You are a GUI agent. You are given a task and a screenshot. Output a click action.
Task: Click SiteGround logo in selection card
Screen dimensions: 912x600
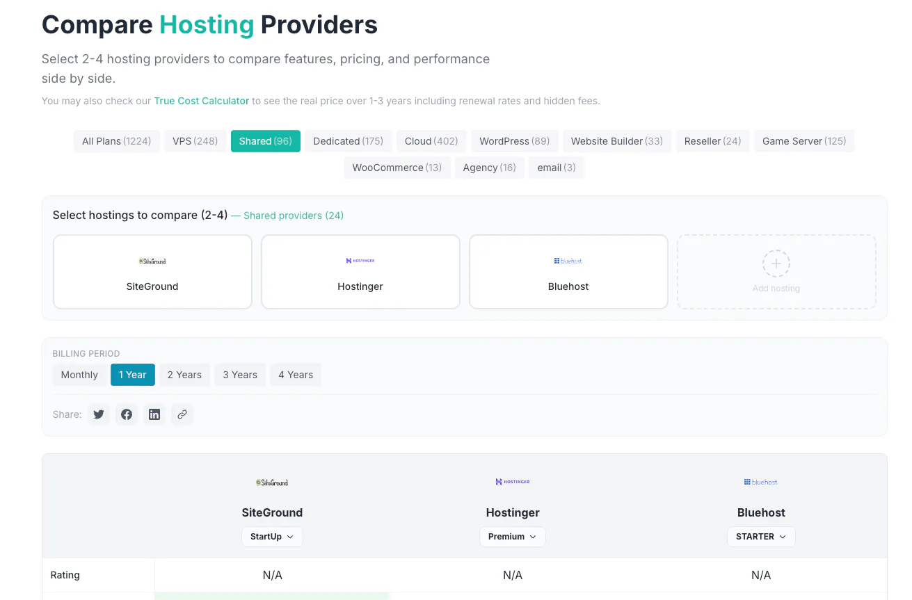(152, 261)
